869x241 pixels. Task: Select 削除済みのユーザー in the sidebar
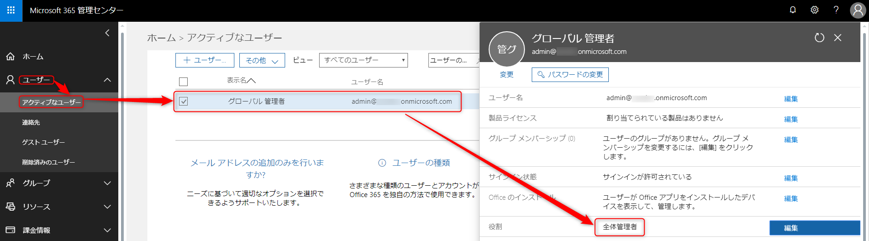point(49,162)
